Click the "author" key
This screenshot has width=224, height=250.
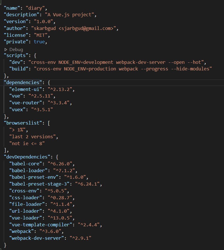tap(15, 28)
